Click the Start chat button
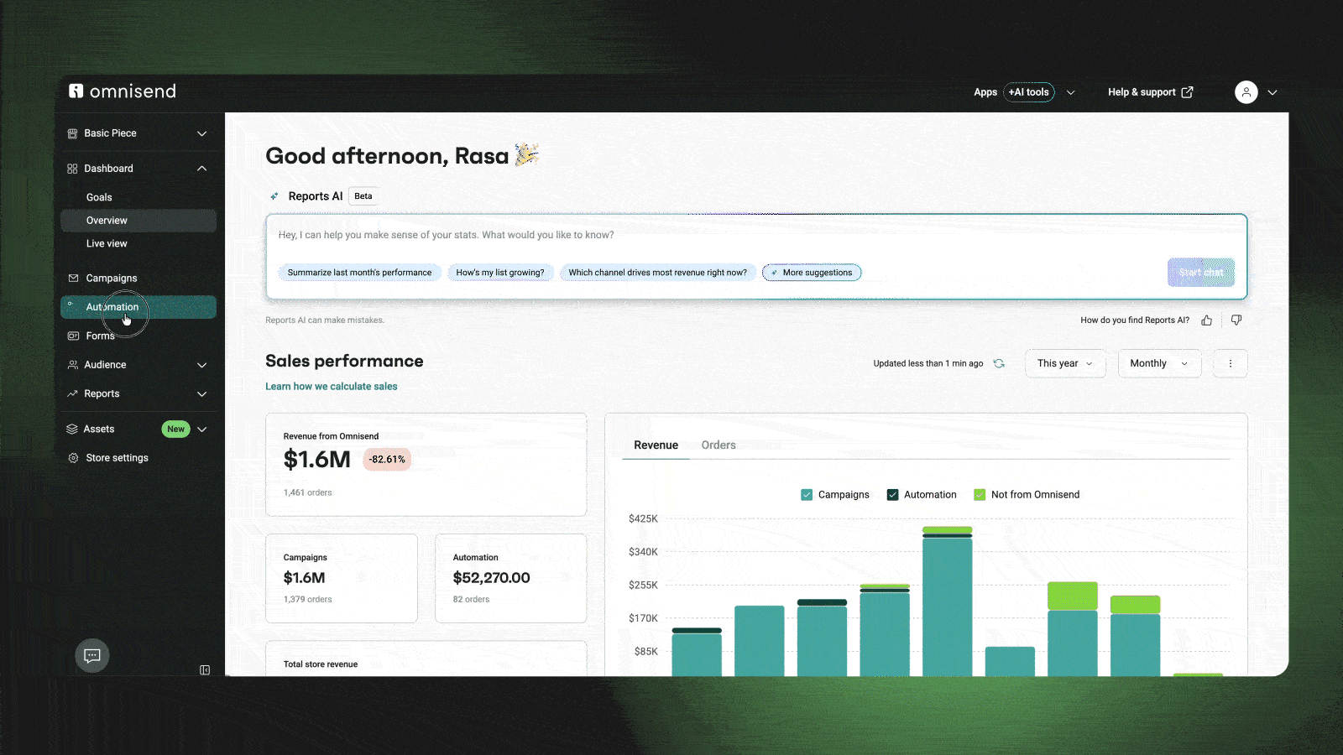The height and width of the screenshot is (755, 1343). tap(1201, 273)
